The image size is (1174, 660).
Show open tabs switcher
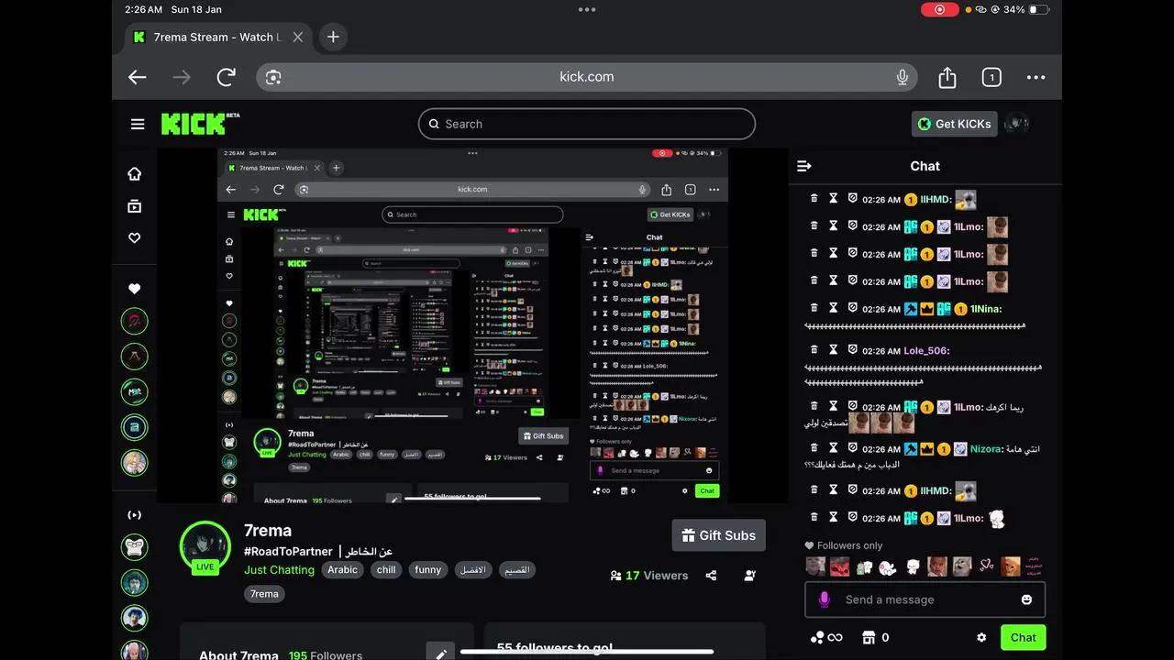point(991,77)
